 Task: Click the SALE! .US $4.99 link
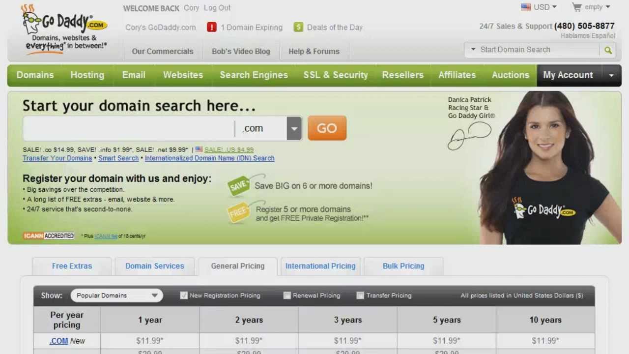click(229, 149)
